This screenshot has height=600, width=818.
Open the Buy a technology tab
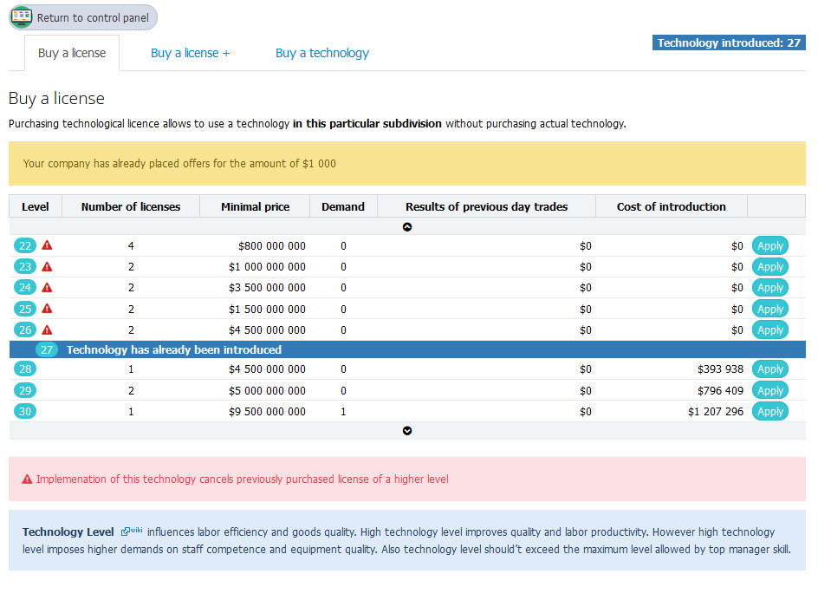[x=321, y=53]
